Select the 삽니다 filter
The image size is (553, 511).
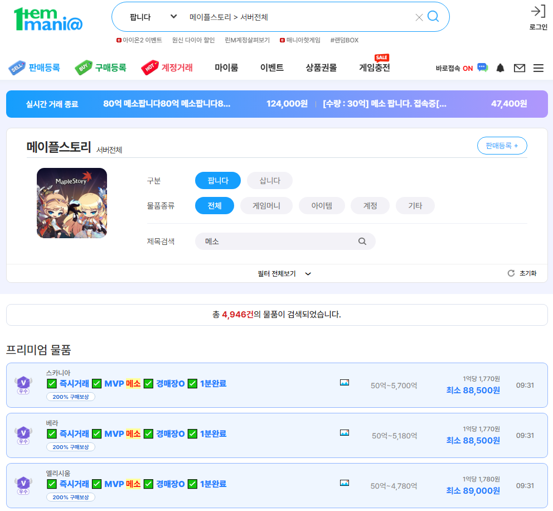(x=270, y=181)
